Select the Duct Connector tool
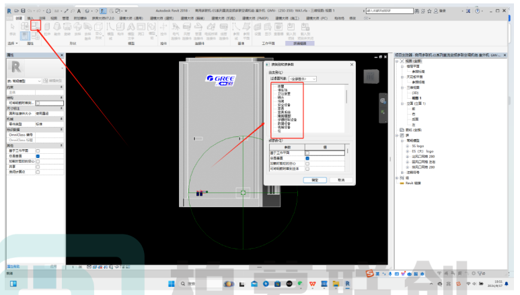This screenshot has height=295, width=520. (187, 30)
